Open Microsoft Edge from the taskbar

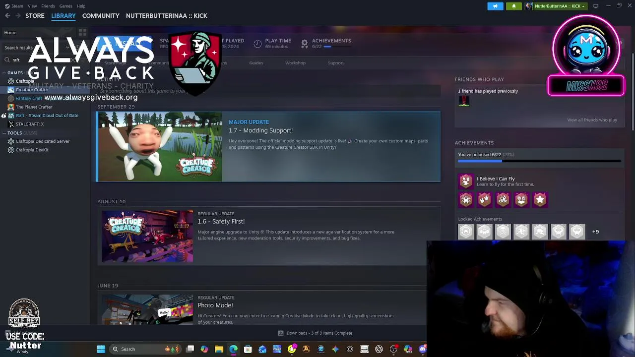click(x=233, y=349)
